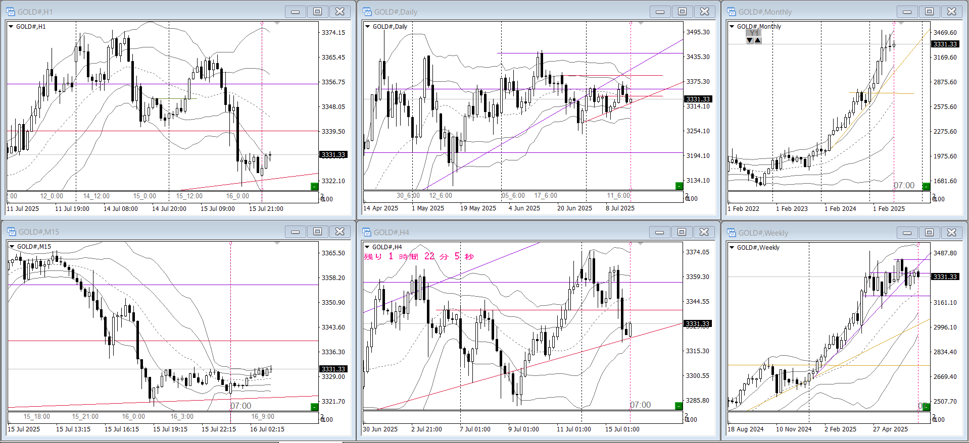Click the 07:00 label in M15 chart
This screenshot has height=443, width=969.
[241, 406]
